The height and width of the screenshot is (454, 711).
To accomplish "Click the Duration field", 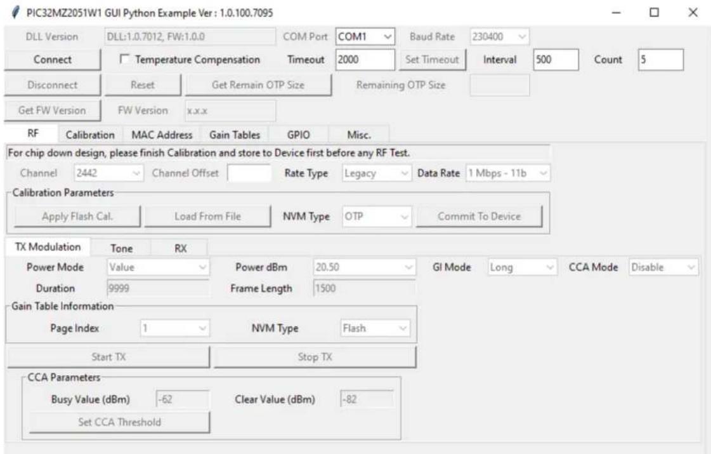I will point(158,288).
